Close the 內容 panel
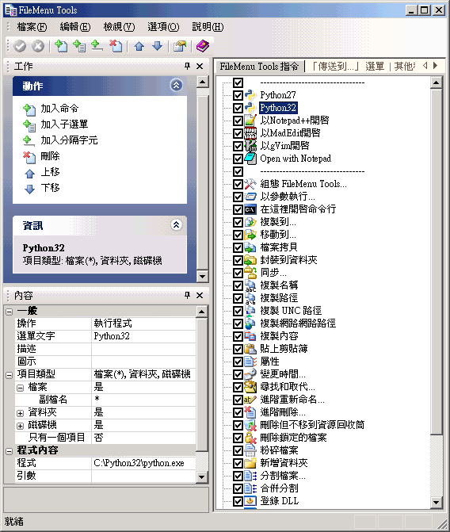The width and height of the screenshot is (450, 532). click(200, 295)
